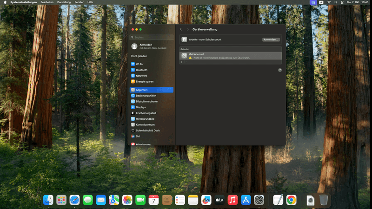The image size is (372, 209).
Task: Open WLAN settings in sidebar
Action: (139, 64)
